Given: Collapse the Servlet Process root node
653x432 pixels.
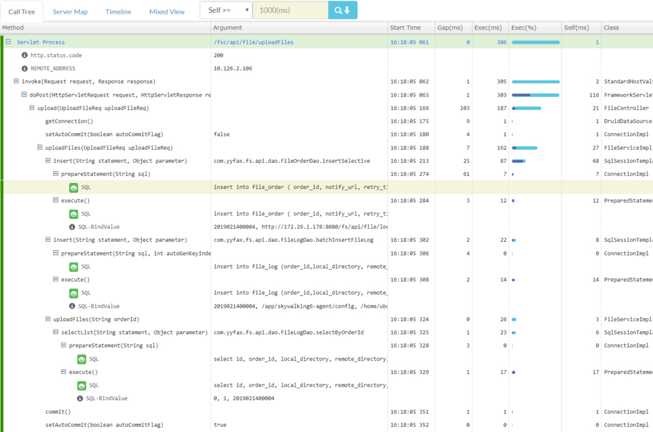Looking at the screenshot, I should (x=8, y=42).
